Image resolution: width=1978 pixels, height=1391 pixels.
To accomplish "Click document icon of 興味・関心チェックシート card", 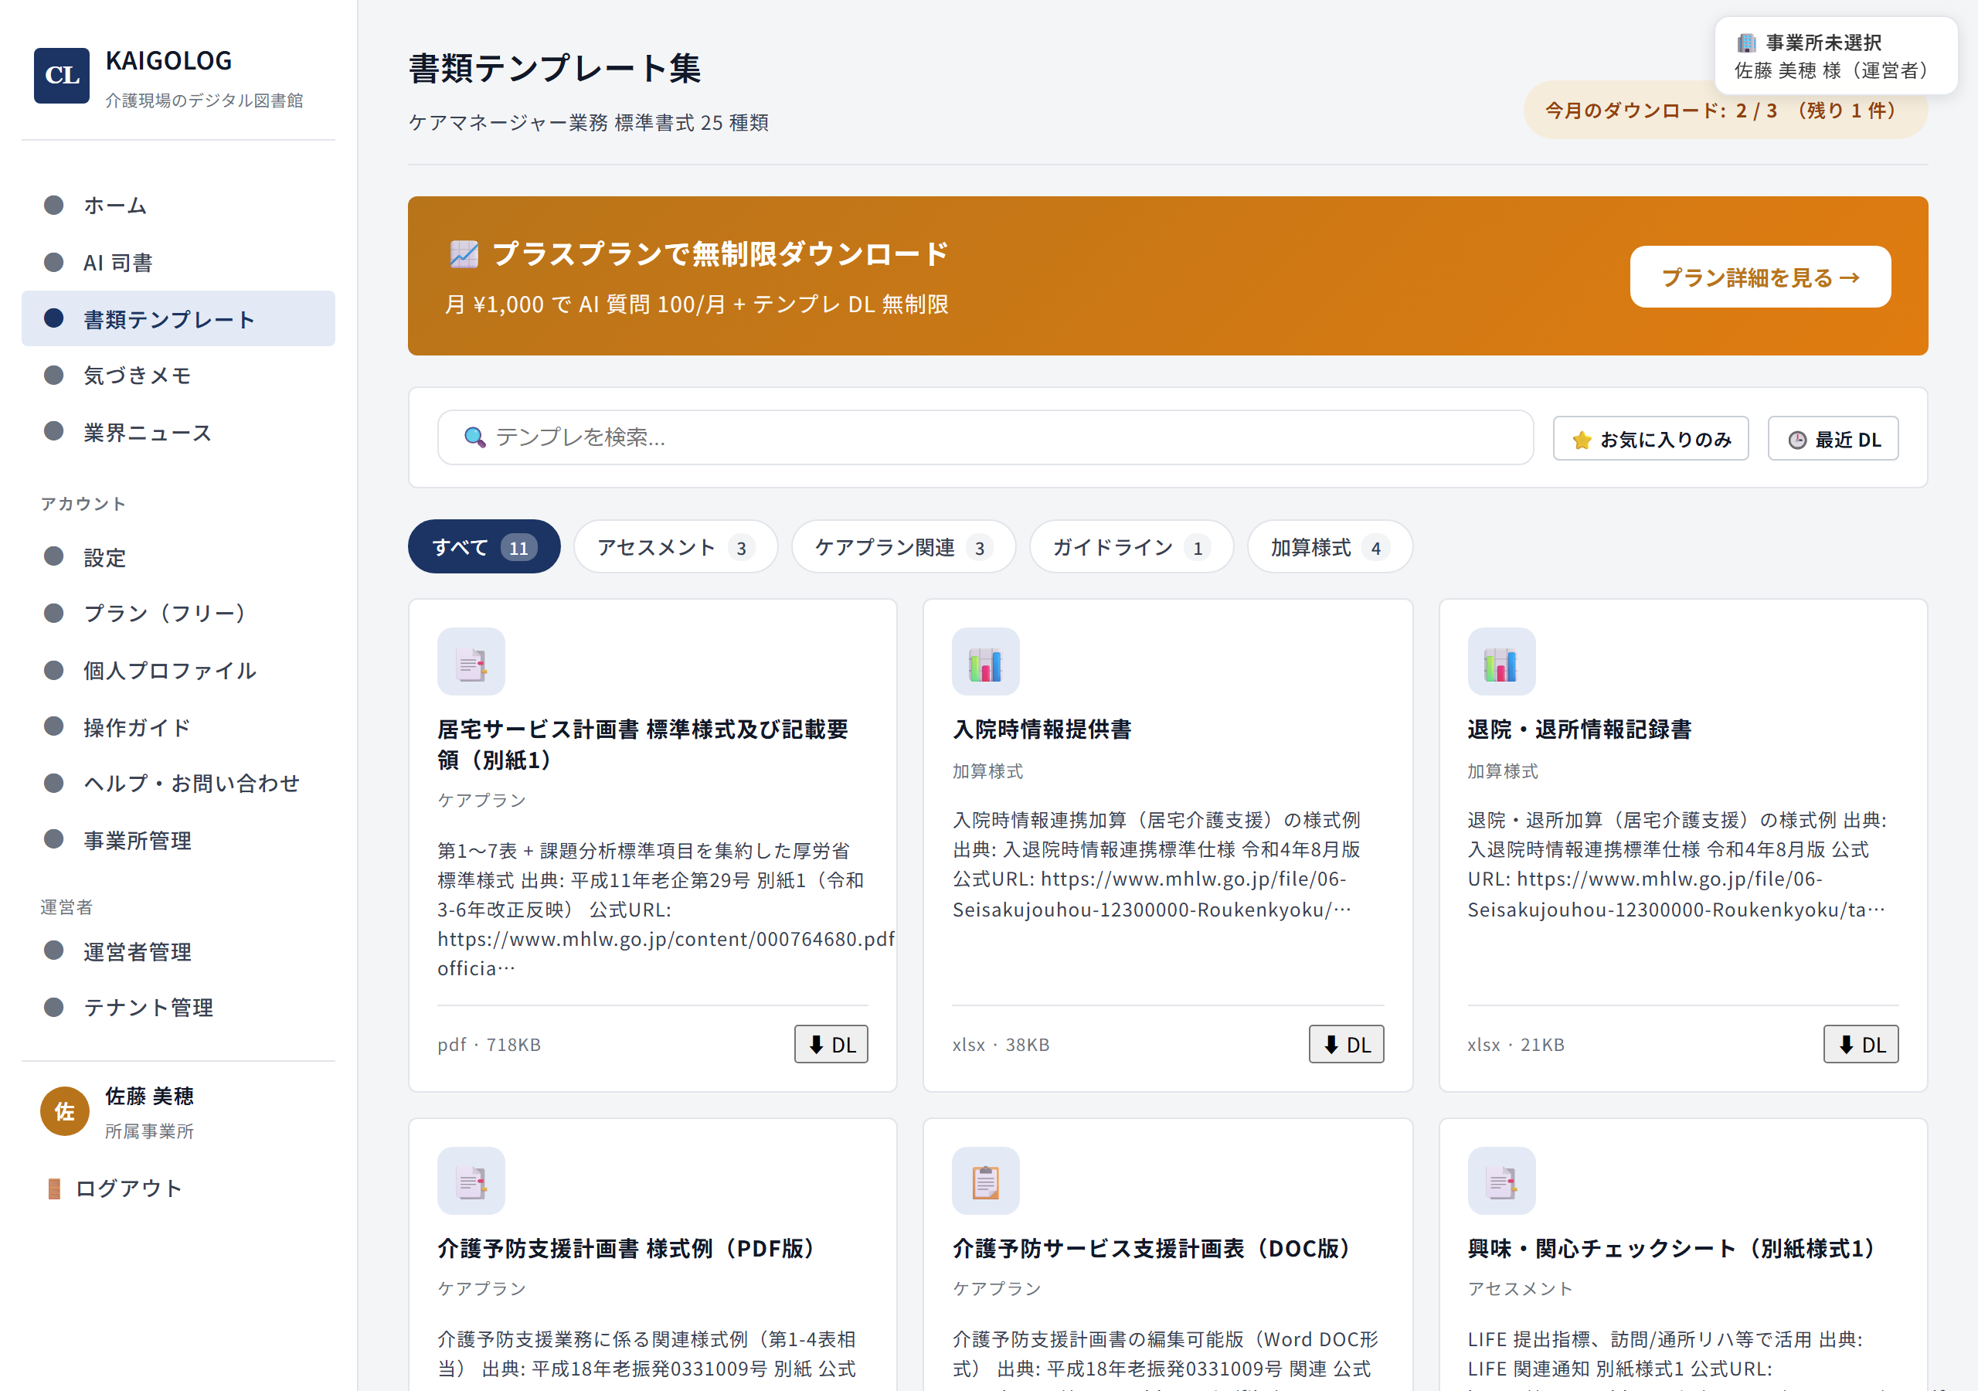I will tap(1500, 1181).
